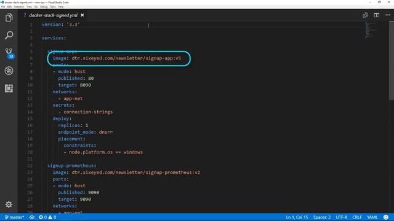Click the constraints: key on line 19
The height and width of the screenshot is (221, 394).
[x=79, y=145]
